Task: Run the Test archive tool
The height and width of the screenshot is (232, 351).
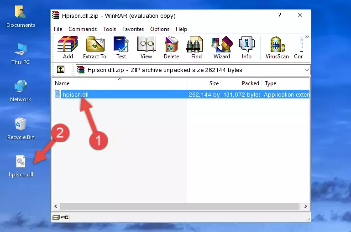Action: (x=121, y=47)
